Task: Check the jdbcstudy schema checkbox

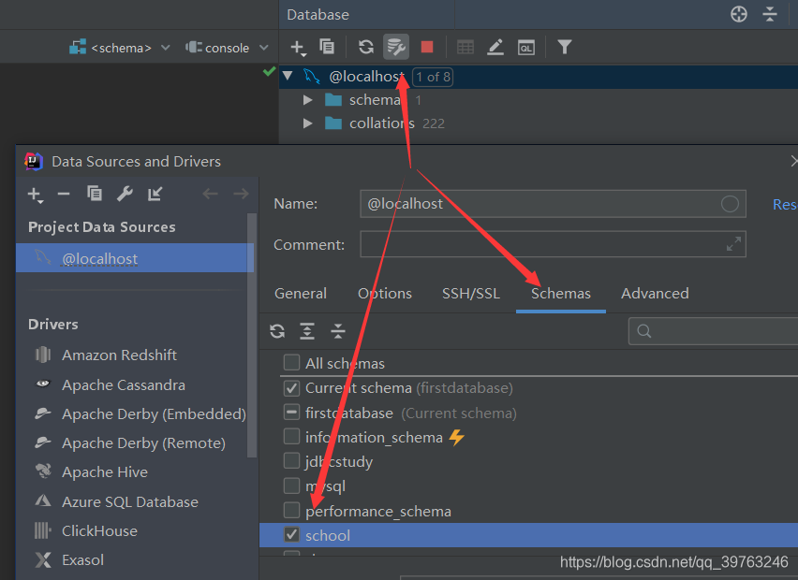Action: click(x=291, y=460)
